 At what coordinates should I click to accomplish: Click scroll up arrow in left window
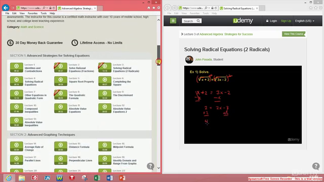pyautogui.click(x=158, y=20)
